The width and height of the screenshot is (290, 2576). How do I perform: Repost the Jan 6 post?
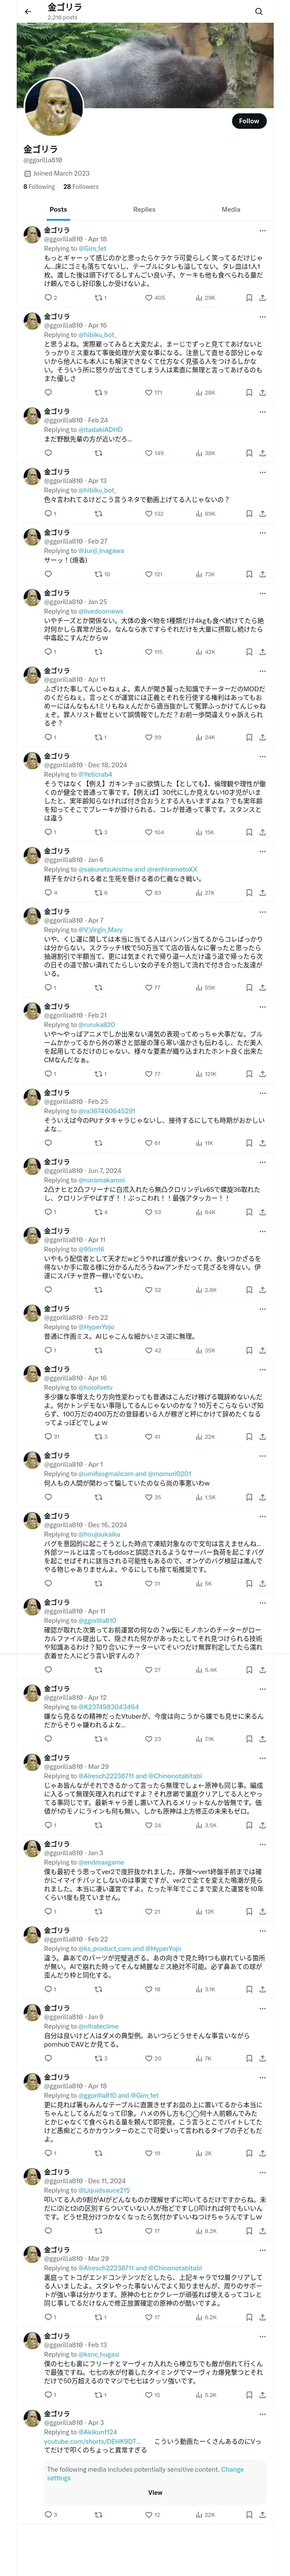pyautogui.click(x=99, y=893)
